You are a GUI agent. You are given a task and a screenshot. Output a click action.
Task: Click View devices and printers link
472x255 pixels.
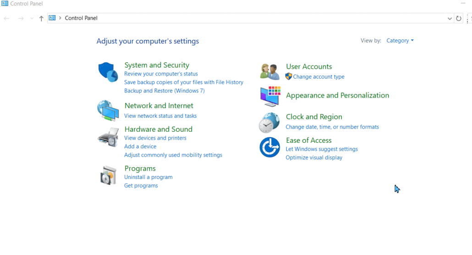click(155, 138)
